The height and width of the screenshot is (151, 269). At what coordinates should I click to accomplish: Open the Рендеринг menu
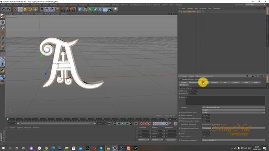tap(83, 5)
